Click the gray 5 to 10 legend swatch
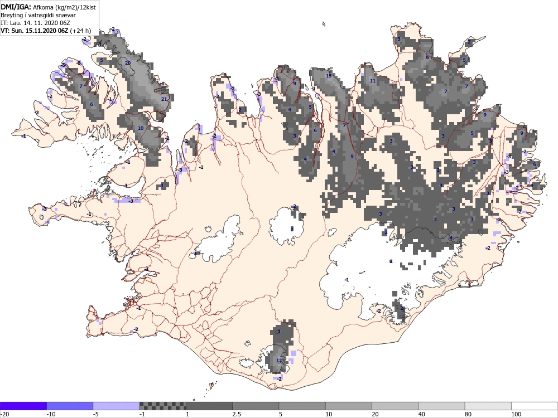This screenshot has width=558, height=418. 302,406
